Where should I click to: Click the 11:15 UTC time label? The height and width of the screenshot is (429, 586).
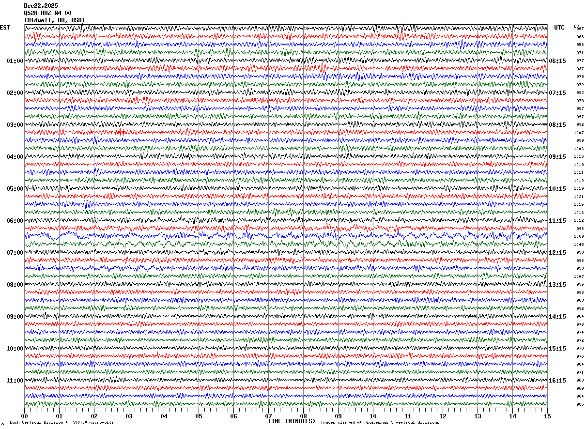(x=557, y=221)
